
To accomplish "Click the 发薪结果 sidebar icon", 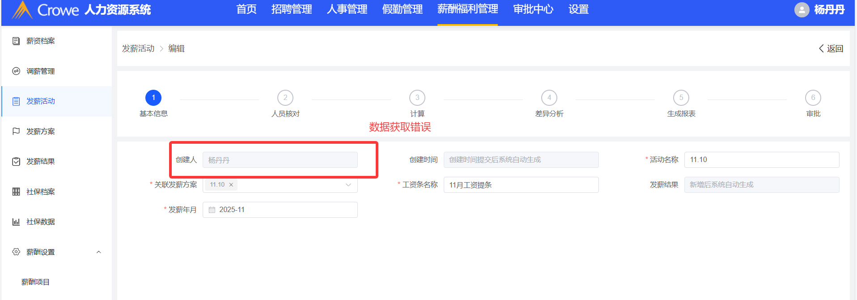I will click(16, 162).
